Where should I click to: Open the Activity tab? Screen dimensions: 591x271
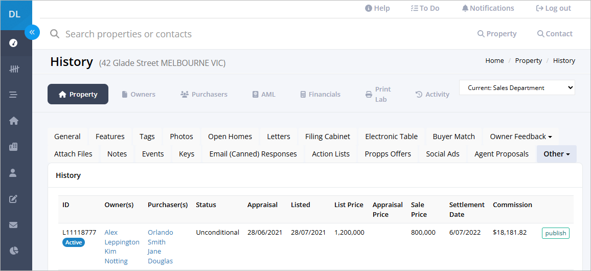pos(433,94)
